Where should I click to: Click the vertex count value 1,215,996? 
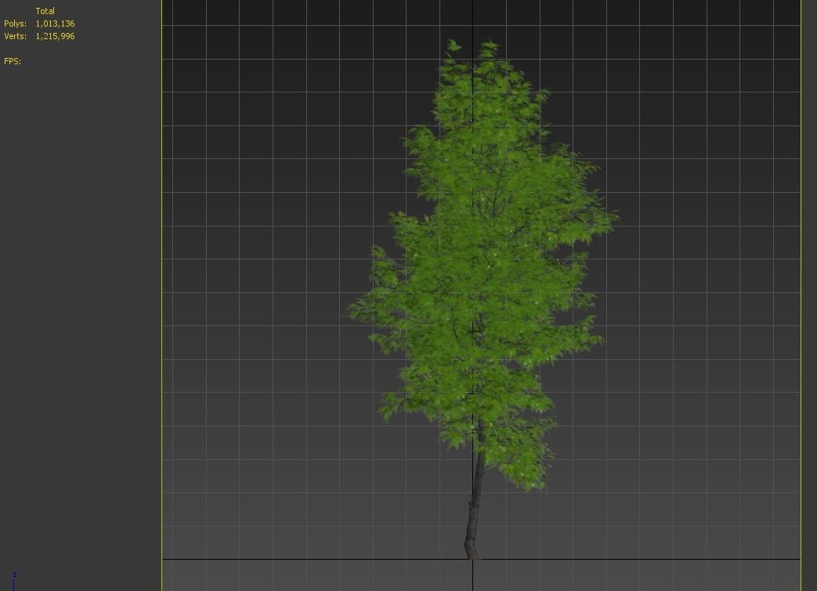click(x=55, y=37)
